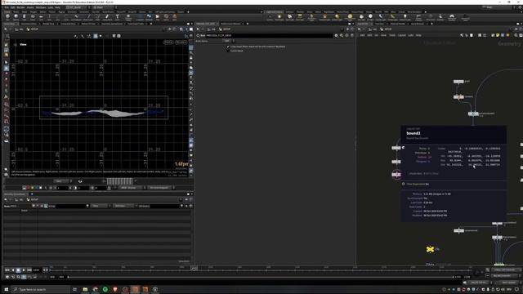Open Windows Task View
Screen dimensions: 523x294
(74, 289)
